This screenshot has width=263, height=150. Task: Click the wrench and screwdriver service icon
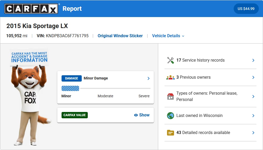(x=171, y=60)
